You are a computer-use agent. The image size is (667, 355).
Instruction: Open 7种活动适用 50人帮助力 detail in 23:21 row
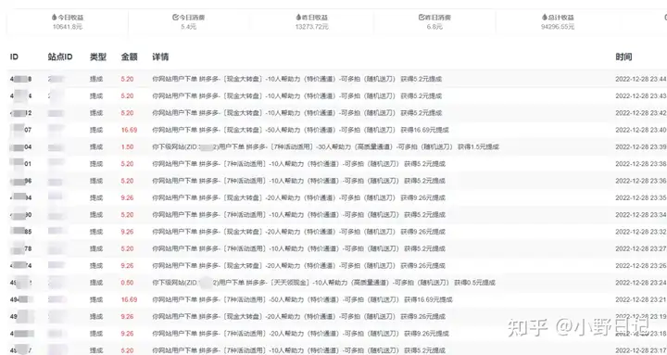click(x=302, y=299)
